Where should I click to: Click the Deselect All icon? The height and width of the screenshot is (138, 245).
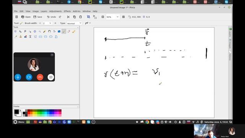pyautogui.click(x=95, y=17)
